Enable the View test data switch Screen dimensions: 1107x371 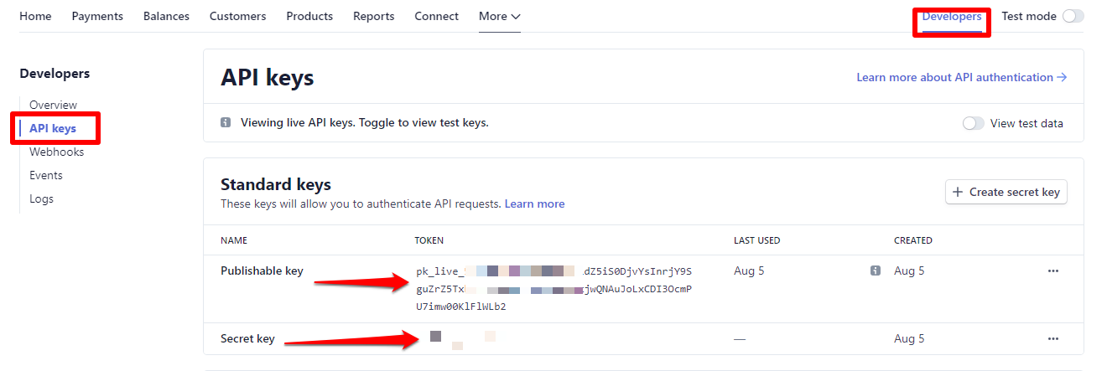[974, 123]
